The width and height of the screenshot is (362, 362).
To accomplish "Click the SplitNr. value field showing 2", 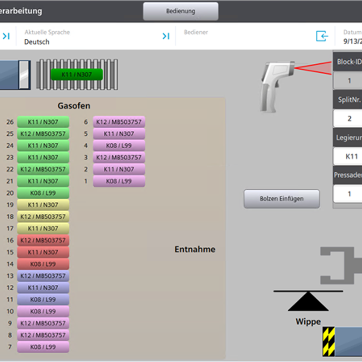I will [348, 118].
